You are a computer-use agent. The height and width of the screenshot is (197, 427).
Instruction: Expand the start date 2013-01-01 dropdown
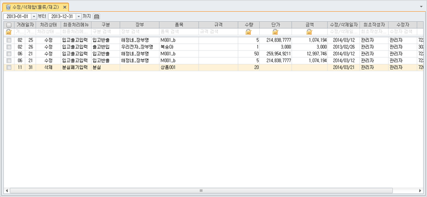[x=34, y=17]
